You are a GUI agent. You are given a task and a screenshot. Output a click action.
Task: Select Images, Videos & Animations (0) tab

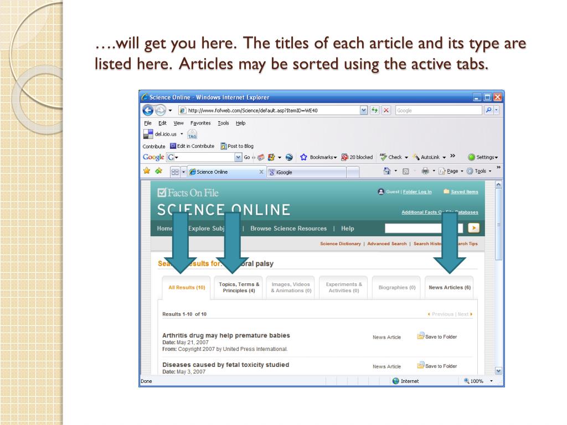tap(291, 288)
